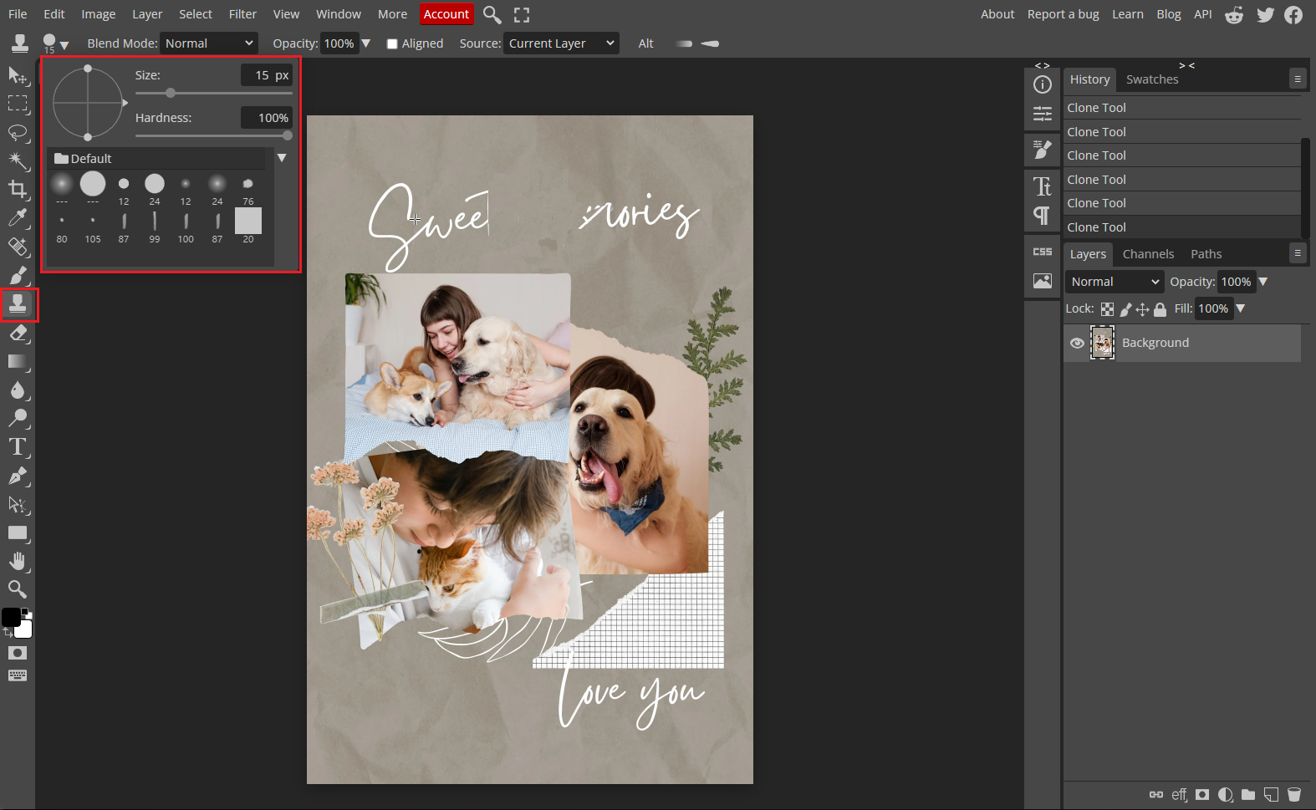The image size is (1316, 810).
Task: Toggle Quick Mask mode icon
Action: [x=18, y=653]
